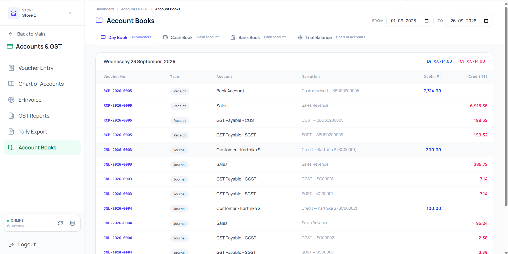Click the database icon in status card
The height and width of the screenshot is (254, 508).
tap(72, 223)
